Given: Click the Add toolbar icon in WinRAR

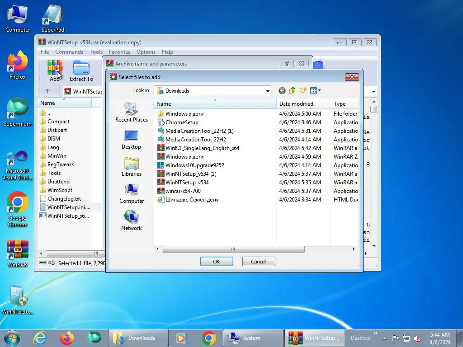Looking at the screenshot, I should point(55,70).
